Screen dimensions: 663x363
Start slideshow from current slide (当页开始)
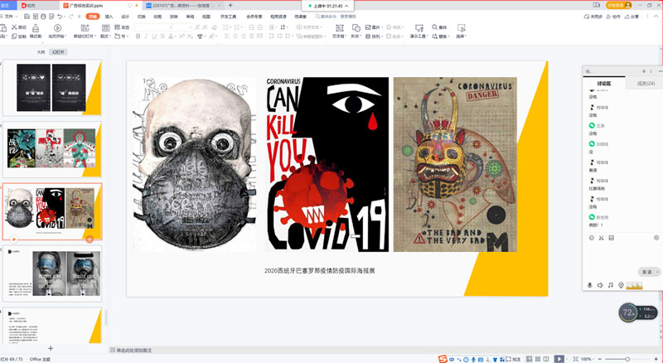pos(56,32)
